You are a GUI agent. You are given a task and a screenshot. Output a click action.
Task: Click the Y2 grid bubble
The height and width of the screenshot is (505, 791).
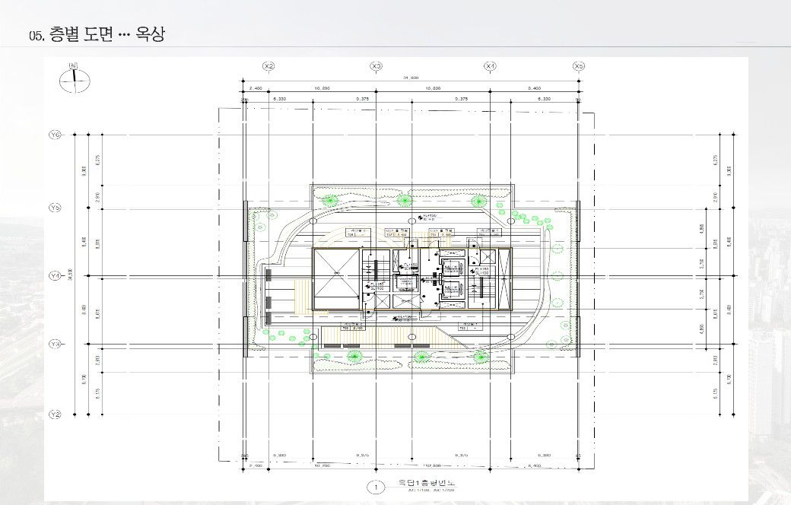pyautogui.click(x=55, y=414)
